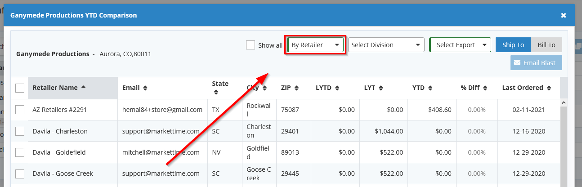Open the By Retailer dropdown
Screen dimensions: 582x187
pos(315,45)
